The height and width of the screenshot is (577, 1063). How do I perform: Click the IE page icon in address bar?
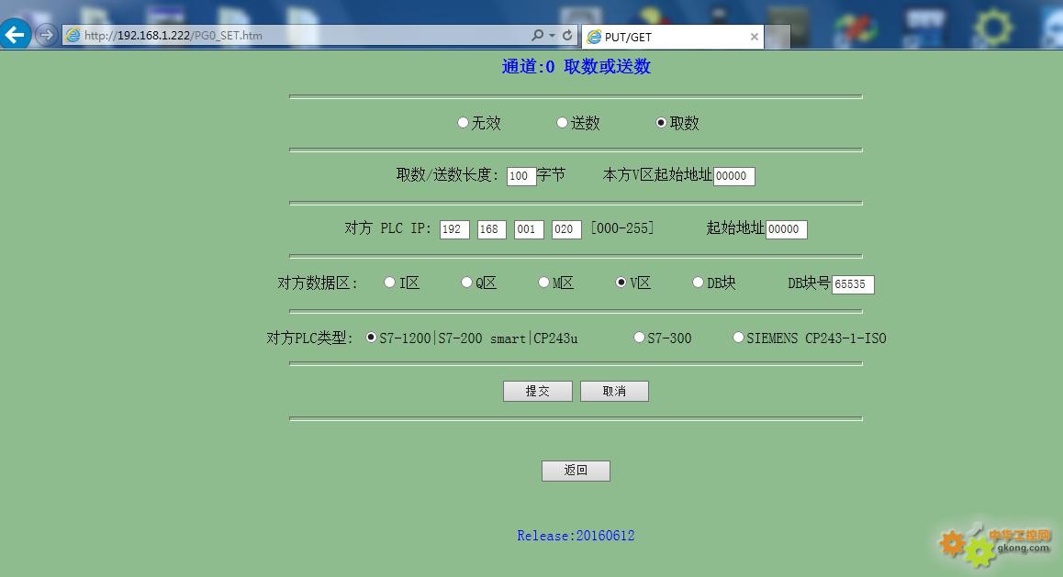(x=73, y=35)
